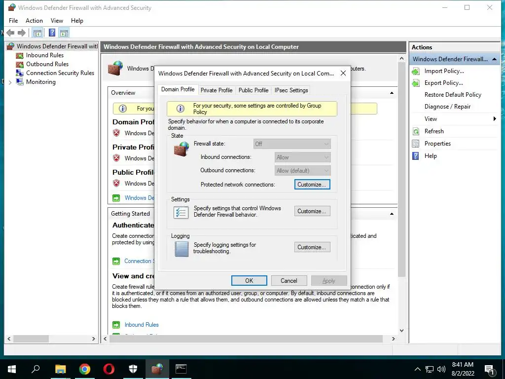The height and width of the screenshot is (379, 505).
Task: Launch Opera browser from taskbar
Action: [x=109, y=369]
